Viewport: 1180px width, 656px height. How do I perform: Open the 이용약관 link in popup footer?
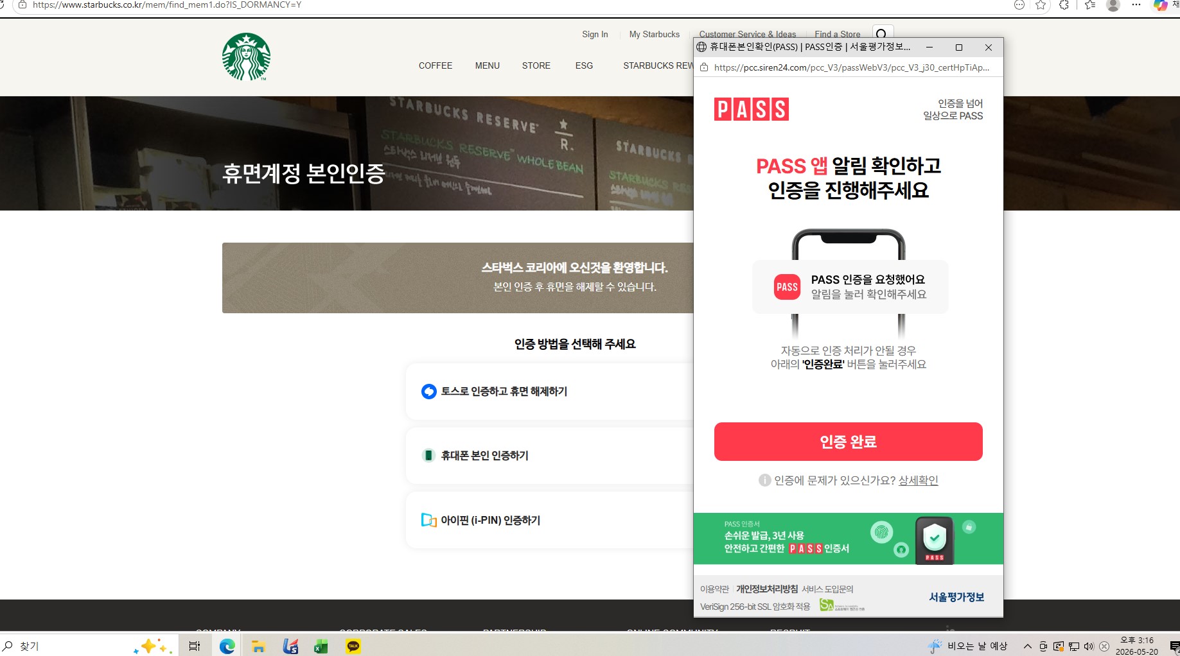pos(714,589)
